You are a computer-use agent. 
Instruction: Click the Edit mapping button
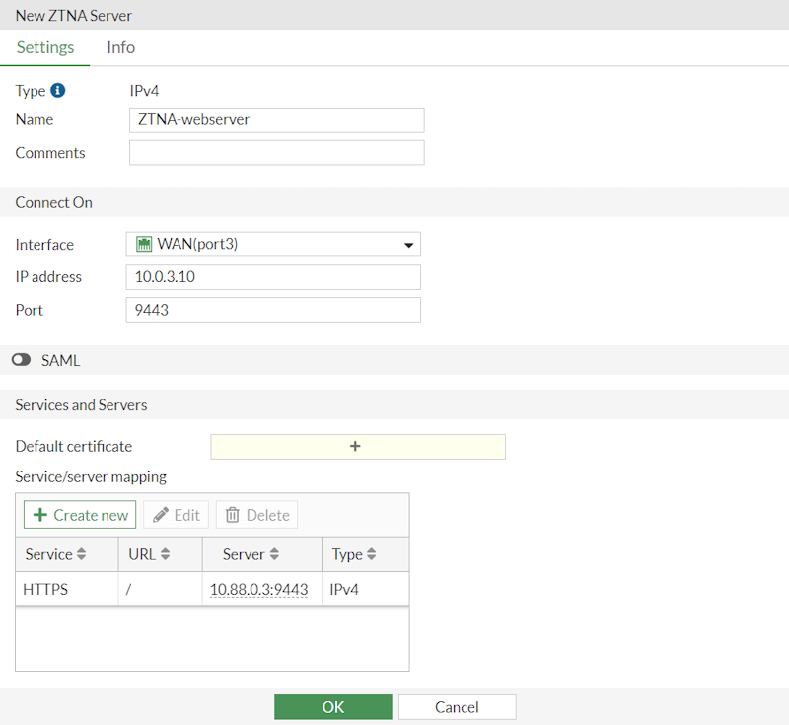(x=177, y=515)
